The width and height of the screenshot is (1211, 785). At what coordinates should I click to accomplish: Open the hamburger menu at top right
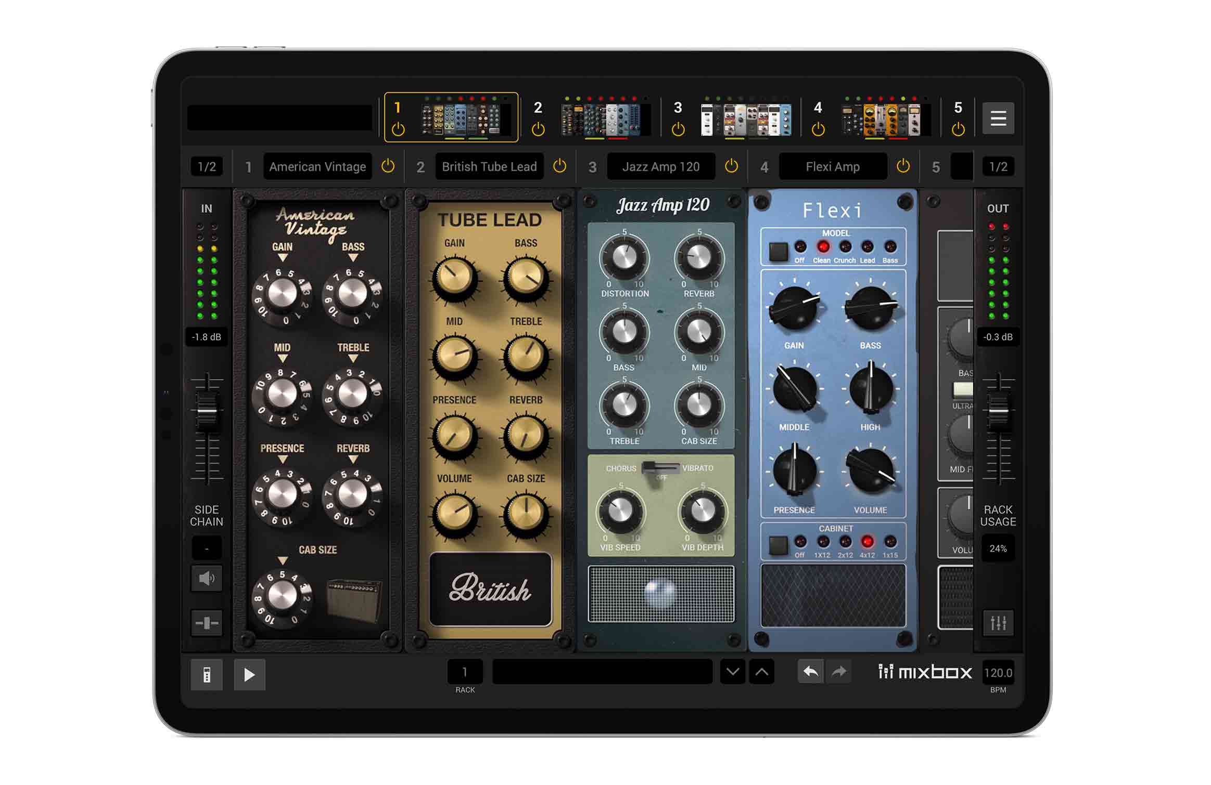coord(998,118)
